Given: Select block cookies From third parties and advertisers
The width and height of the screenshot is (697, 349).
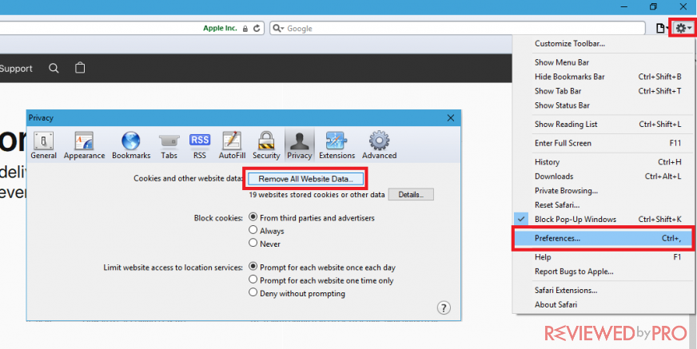Looking at the screenshot, I should coord(312,217).
